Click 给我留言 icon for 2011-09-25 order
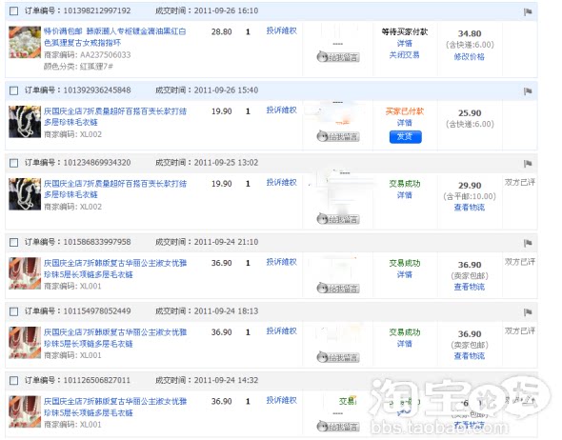The width and height of the screenshot is (562, 440). [x=338, y=219]
